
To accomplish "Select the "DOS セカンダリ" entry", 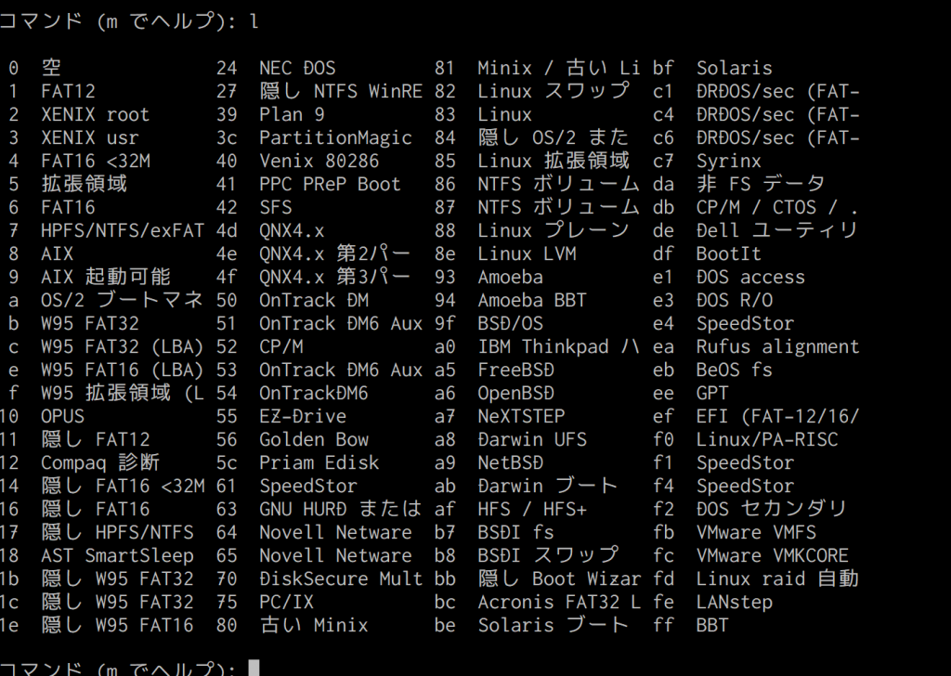I will (x=772, y=509).
